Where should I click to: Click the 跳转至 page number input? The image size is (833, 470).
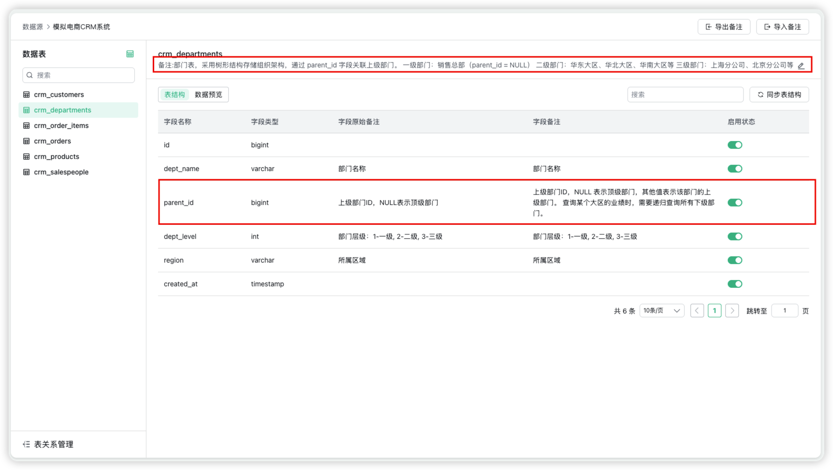pos(785,310)
